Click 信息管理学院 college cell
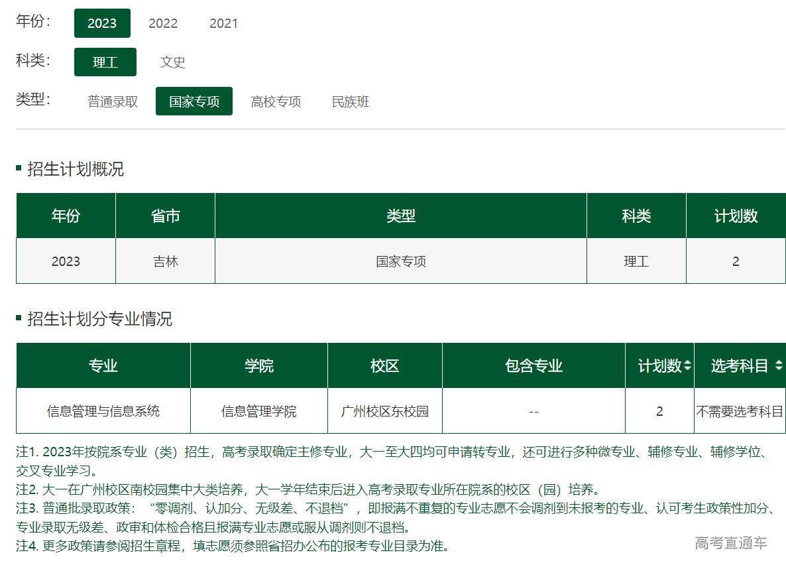This screenshot has width=786, height=569. click(258, 411)
